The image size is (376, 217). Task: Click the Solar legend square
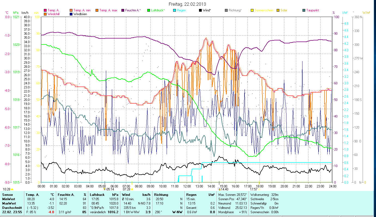point(278,10)
